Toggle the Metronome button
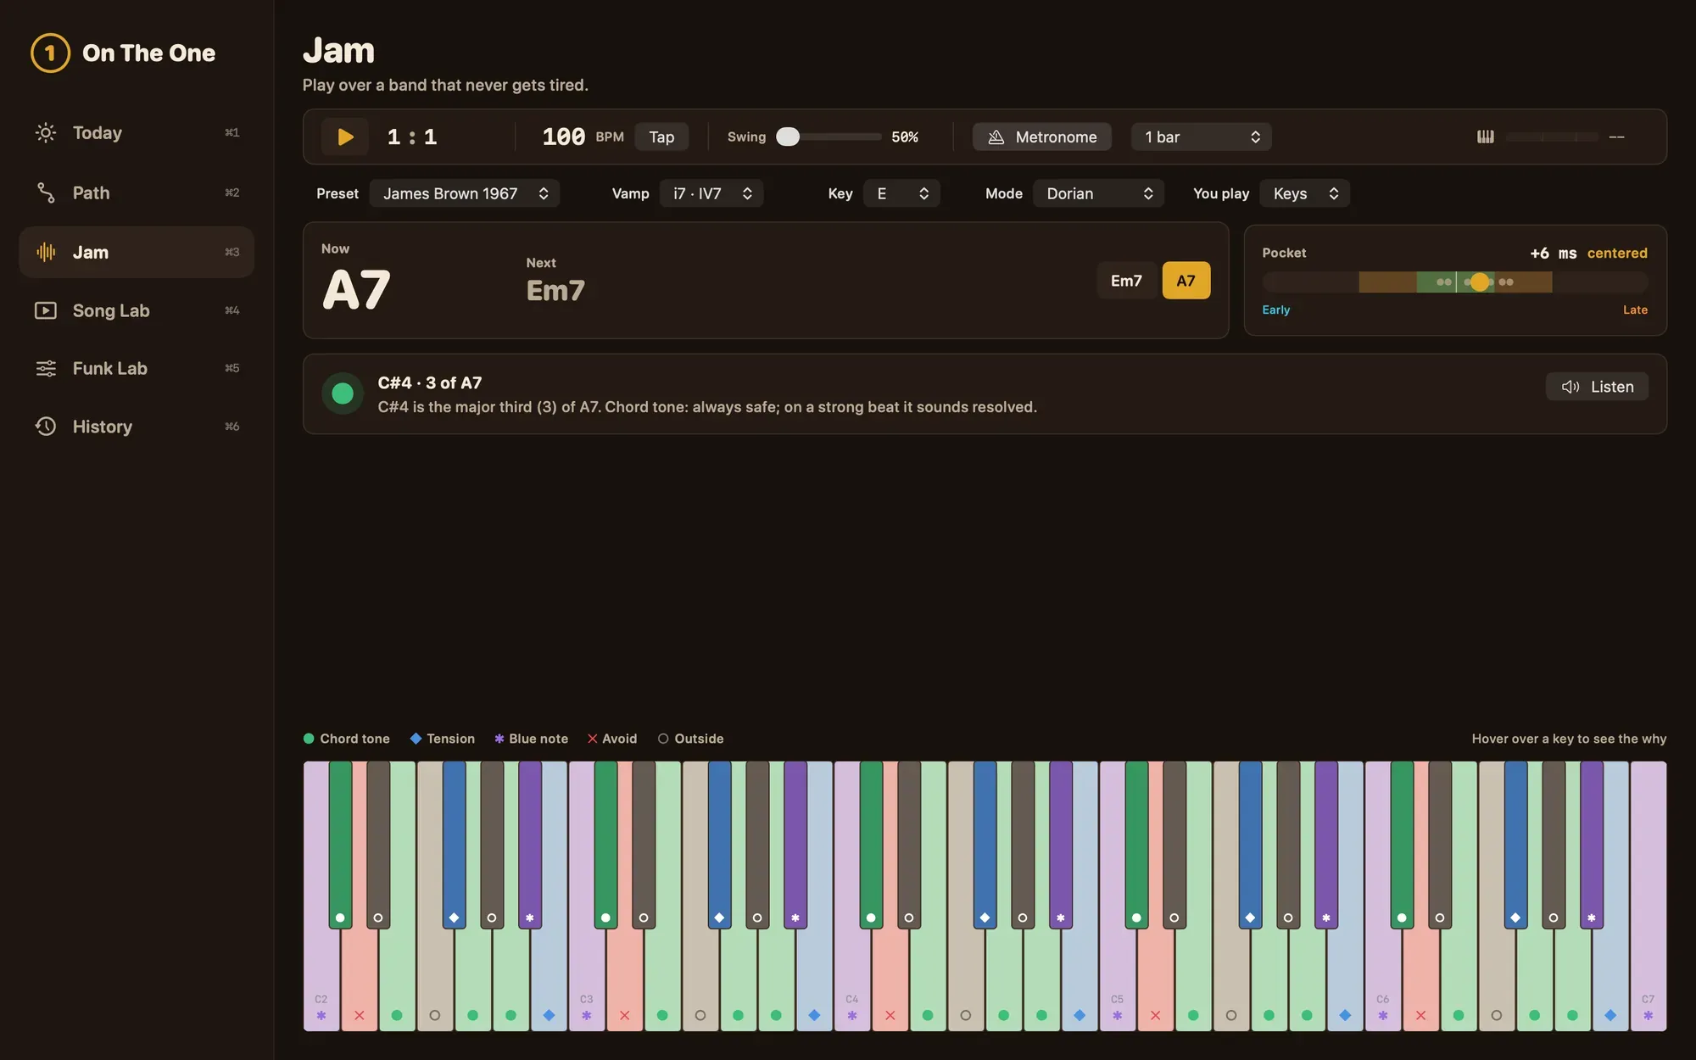Viewport: 1696px width, 1060px height. (x=1042, y=137)
